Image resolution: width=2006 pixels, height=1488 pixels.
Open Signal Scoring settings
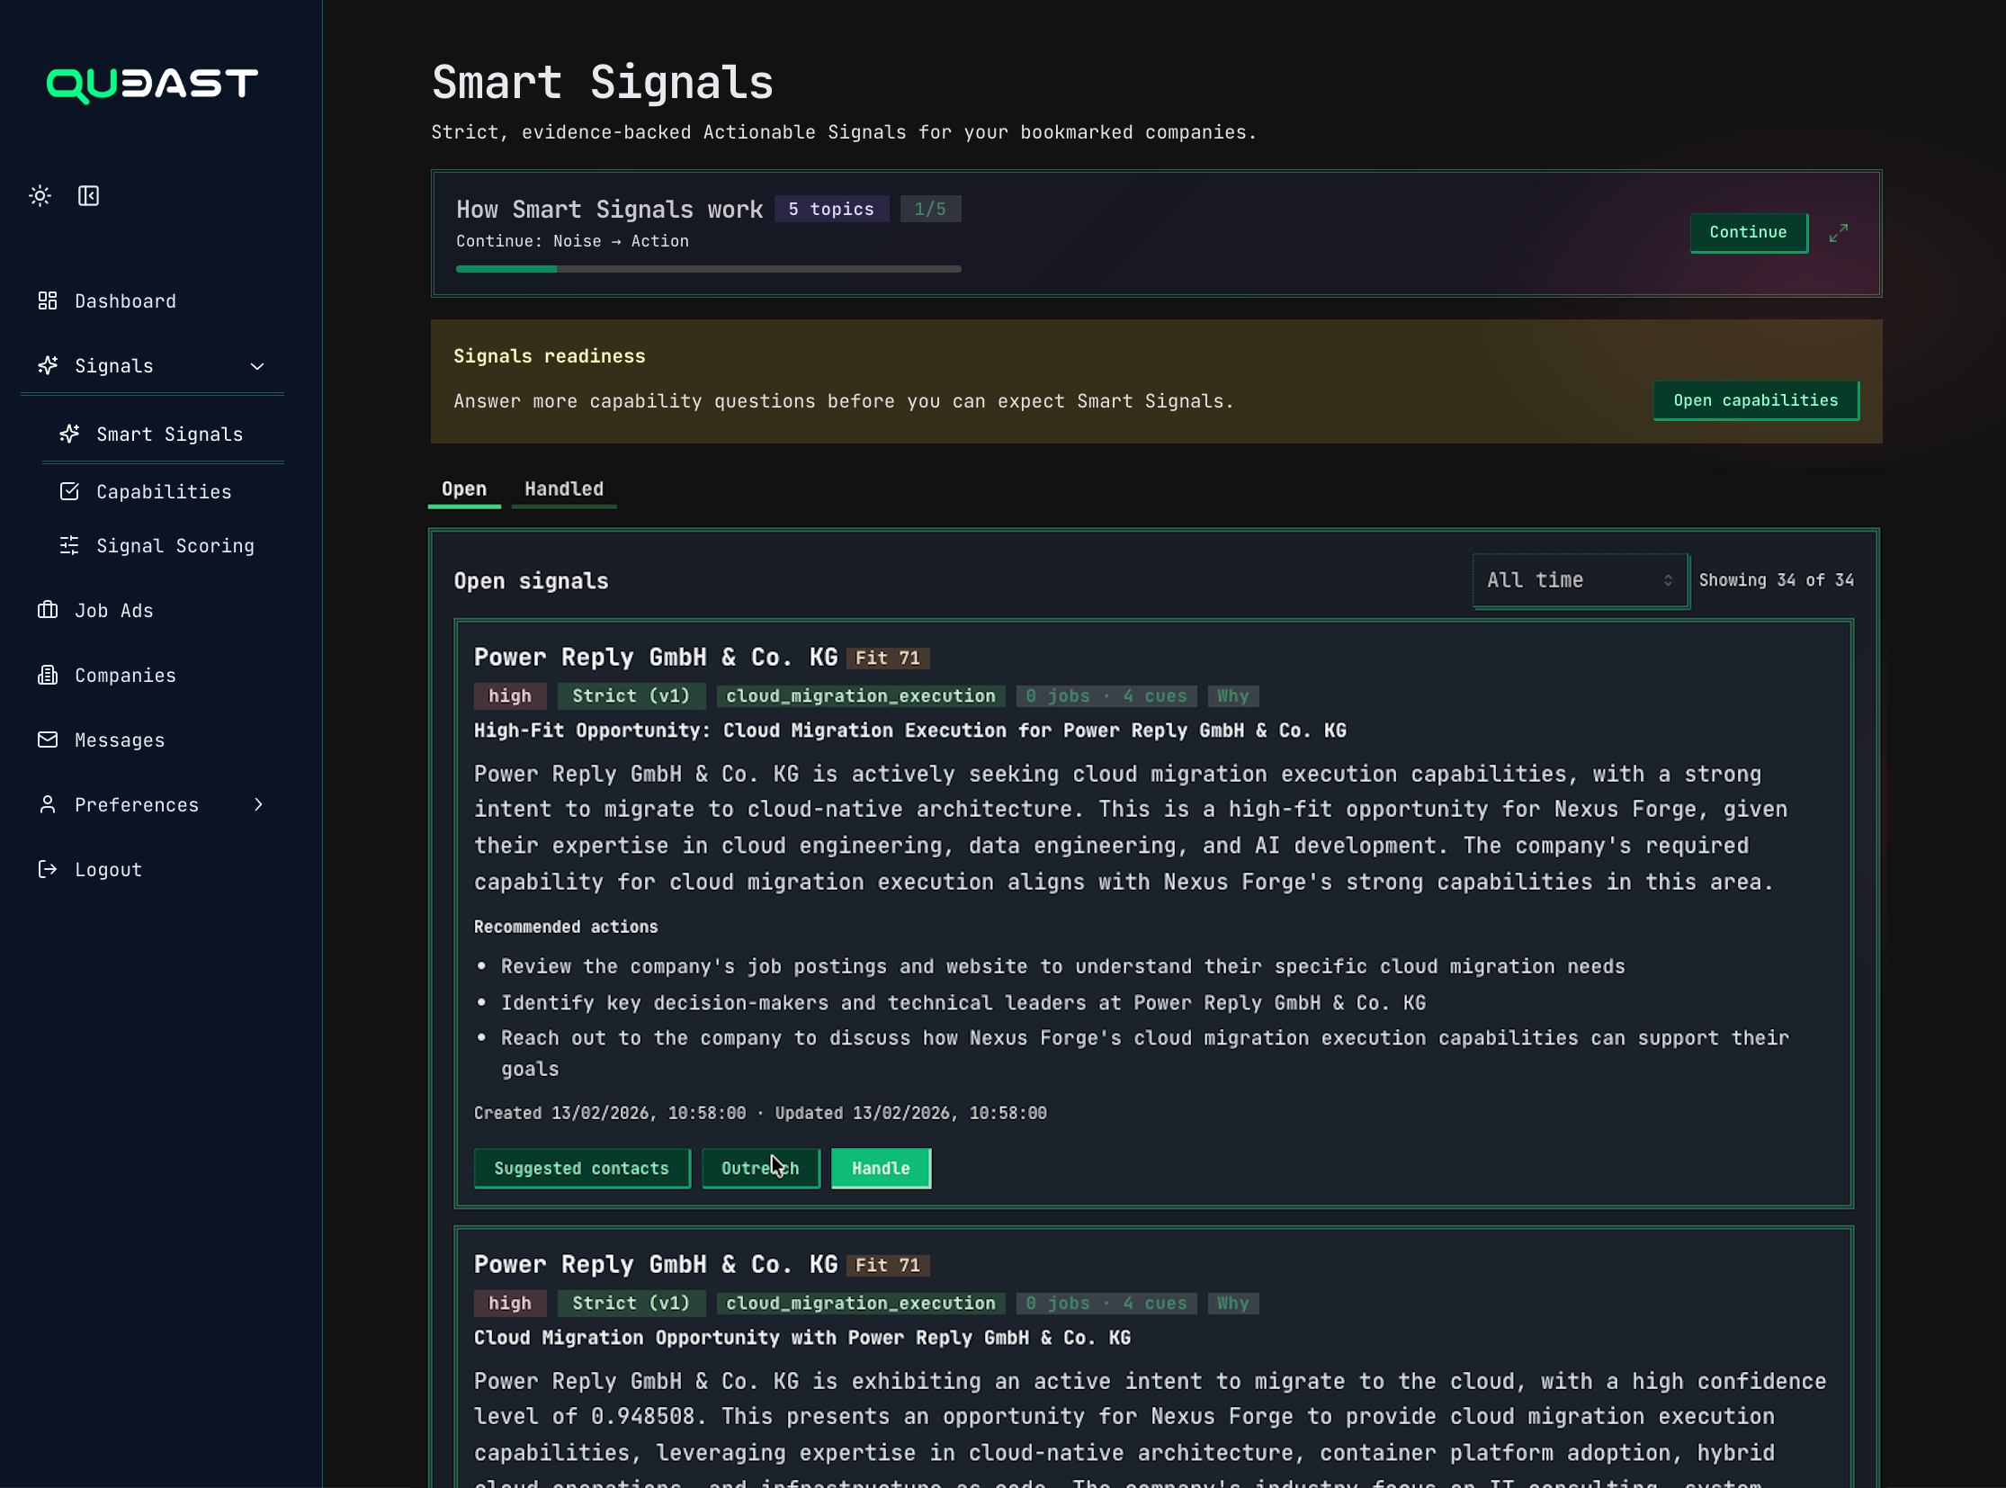[x=175, y=546]
